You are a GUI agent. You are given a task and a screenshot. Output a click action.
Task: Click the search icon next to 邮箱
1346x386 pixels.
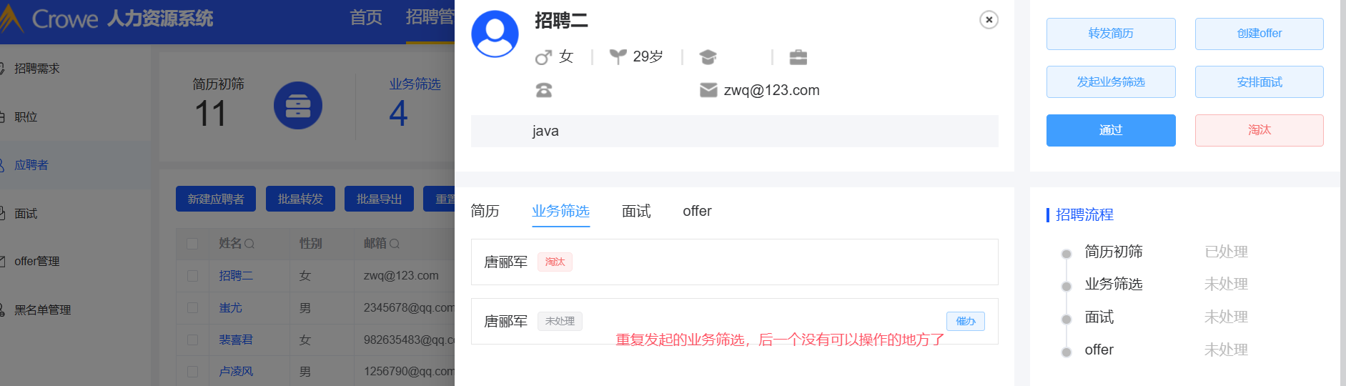[x=395, y=244]
